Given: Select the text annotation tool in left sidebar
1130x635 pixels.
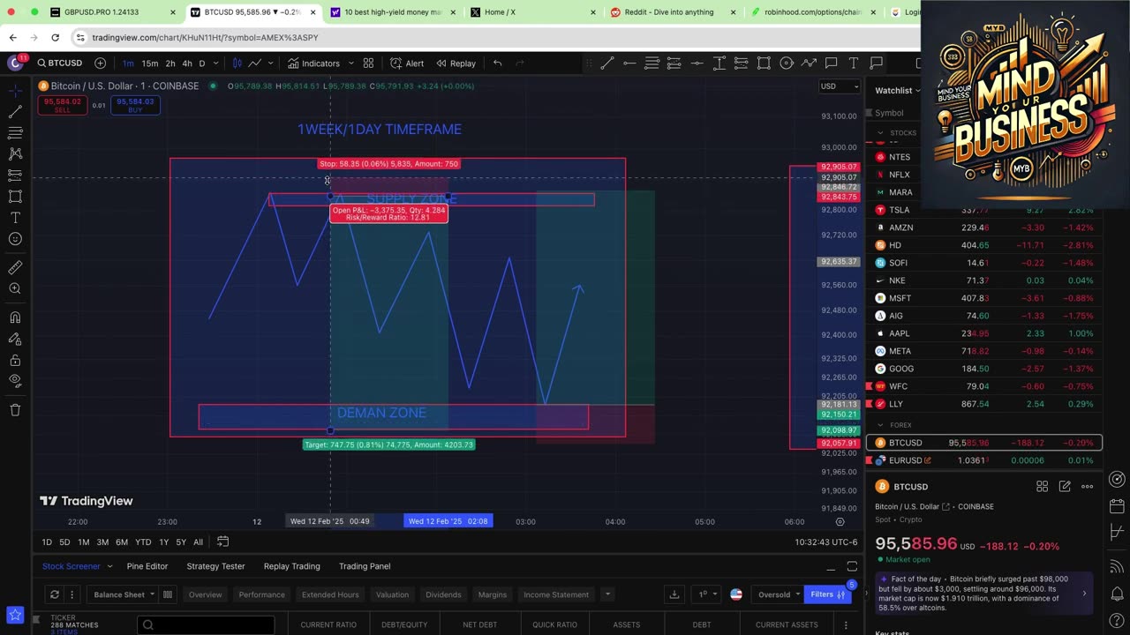Looking at the screenshot, I should click(15, 218).
